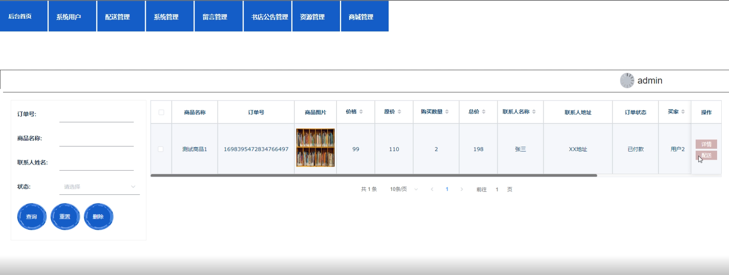
Task: Click the 共 1 条 total count text
Action: point(369,189)
